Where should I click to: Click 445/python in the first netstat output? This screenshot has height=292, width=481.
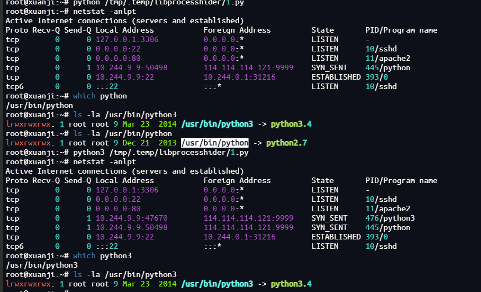click(388, 67)
